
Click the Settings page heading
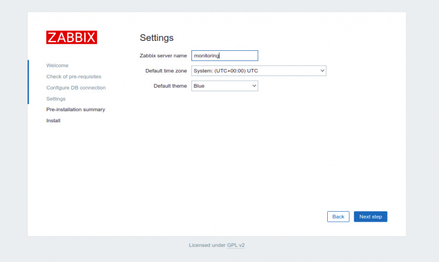pos(156,38)
